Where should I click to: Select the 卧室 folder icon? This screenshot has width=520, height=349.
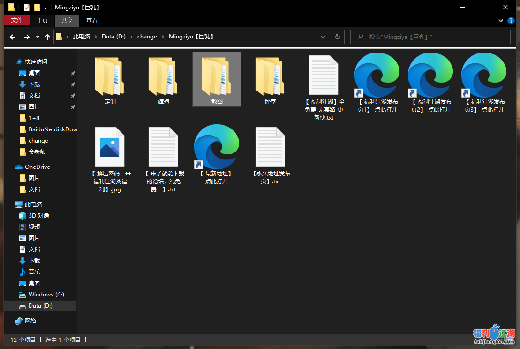[x=270, y=76]
